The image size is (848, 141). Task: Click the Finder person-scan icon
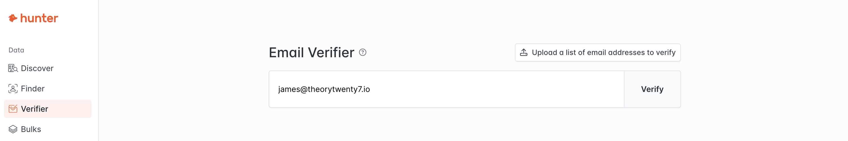(13, 89)
